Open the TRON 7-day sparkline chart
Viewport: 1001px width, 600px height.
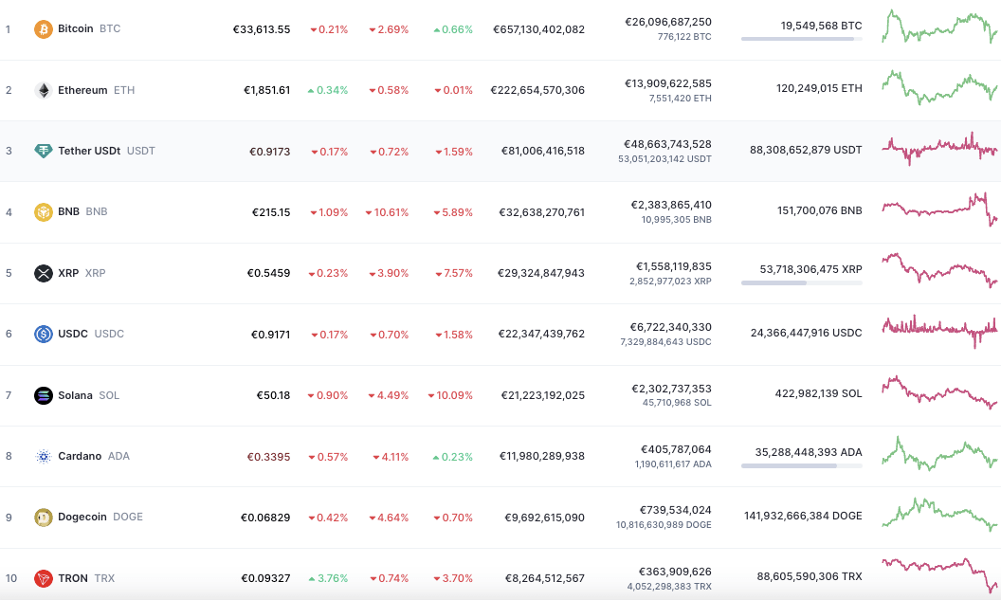939,575
